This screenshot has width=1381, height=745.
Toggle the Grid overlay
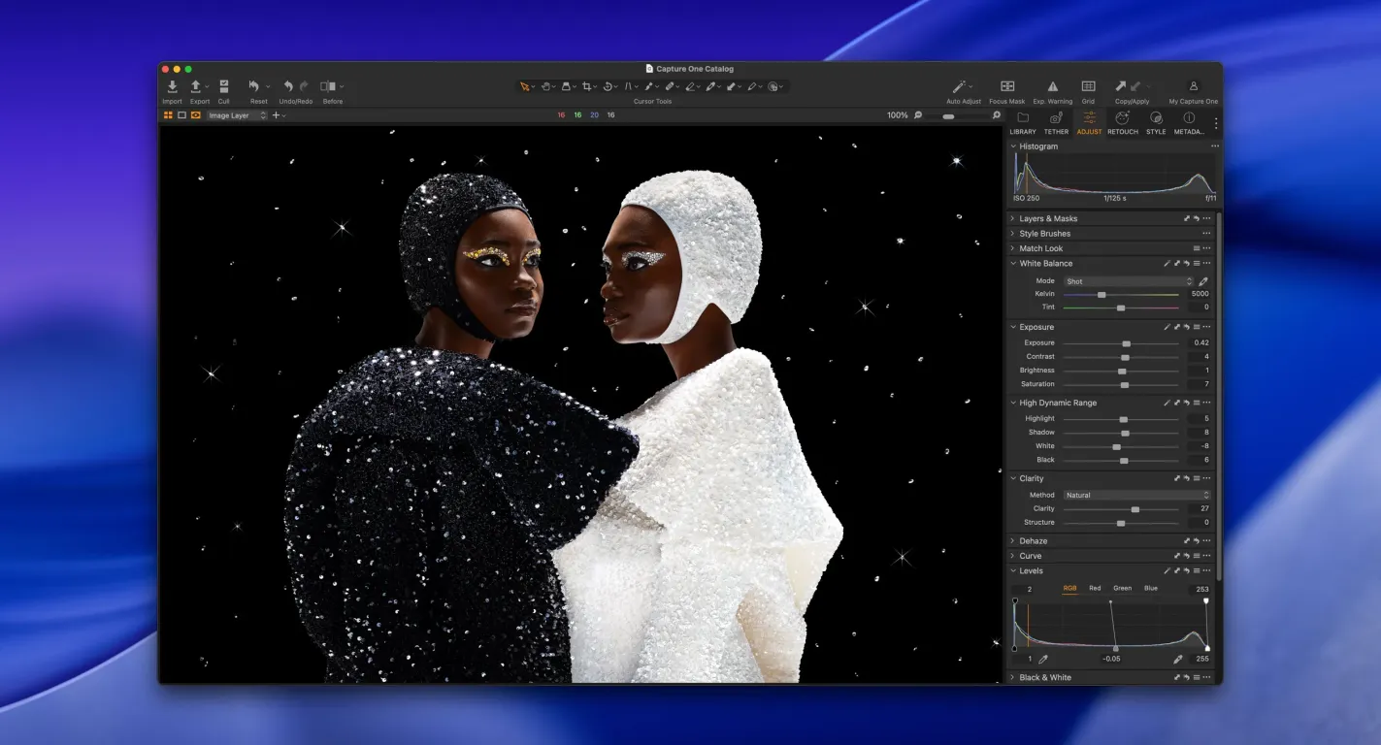1089,86
